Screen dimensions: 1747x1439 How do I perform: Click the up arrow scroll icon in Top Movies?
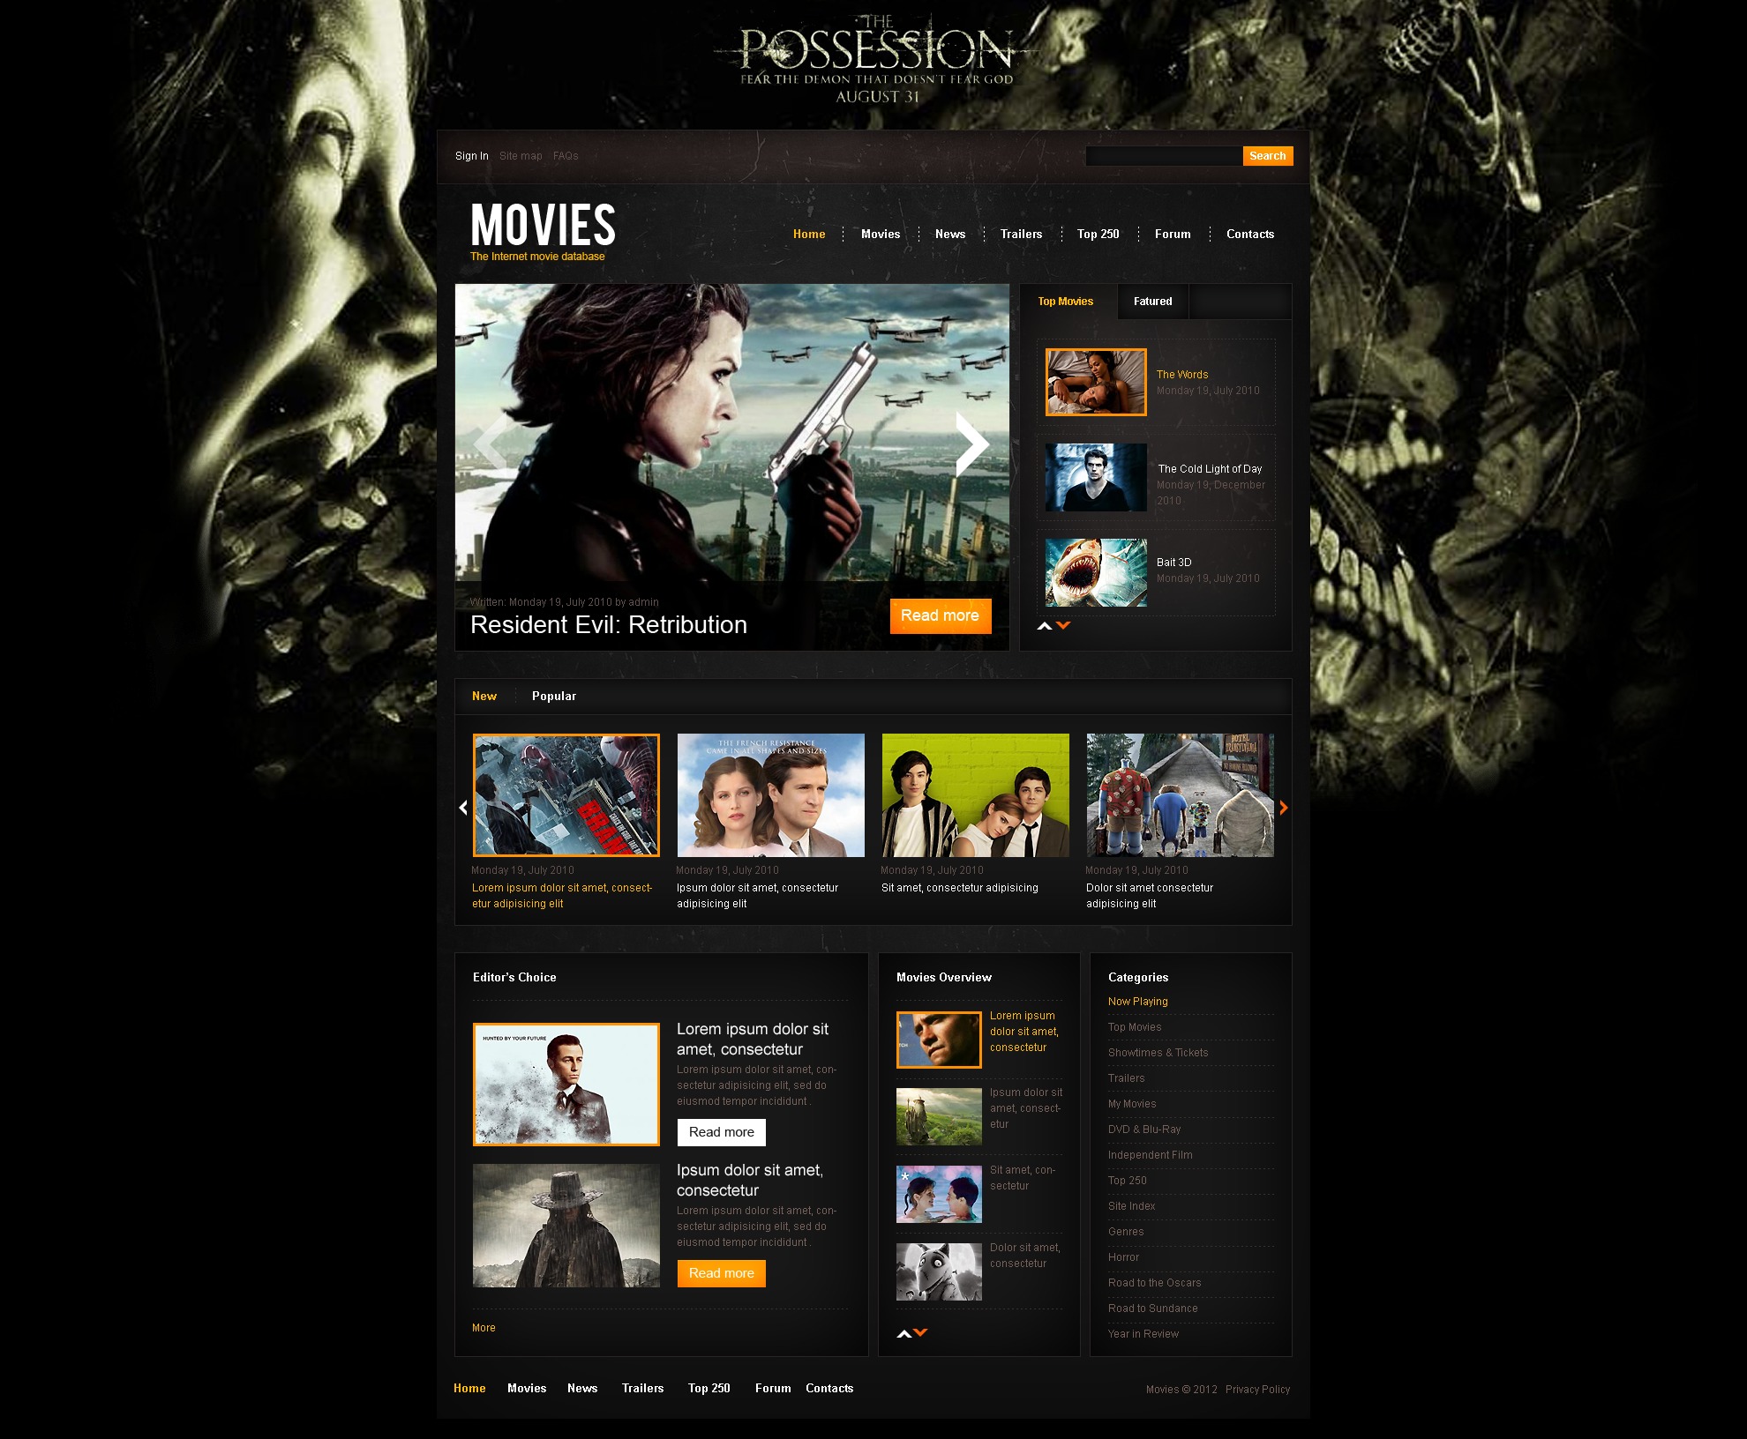click(1045, 627)
